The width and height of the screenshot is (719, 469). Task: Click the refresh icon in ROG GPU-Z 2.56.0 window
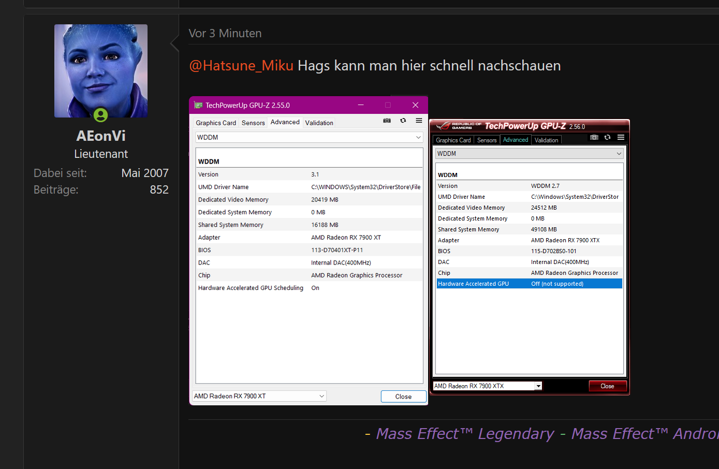tap(607, 137)
